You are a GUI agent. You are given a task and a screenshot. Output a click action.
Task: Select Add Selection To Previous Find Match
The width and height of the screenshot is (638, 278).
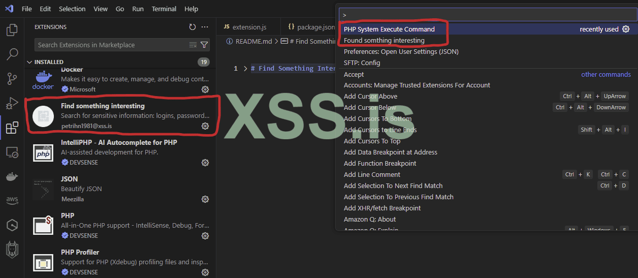tap(488, 197)
